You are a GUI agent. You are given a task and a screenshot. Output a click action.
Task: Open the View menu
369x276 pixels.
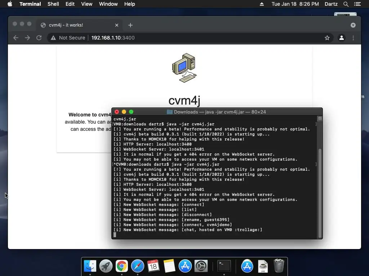[86, 4]
